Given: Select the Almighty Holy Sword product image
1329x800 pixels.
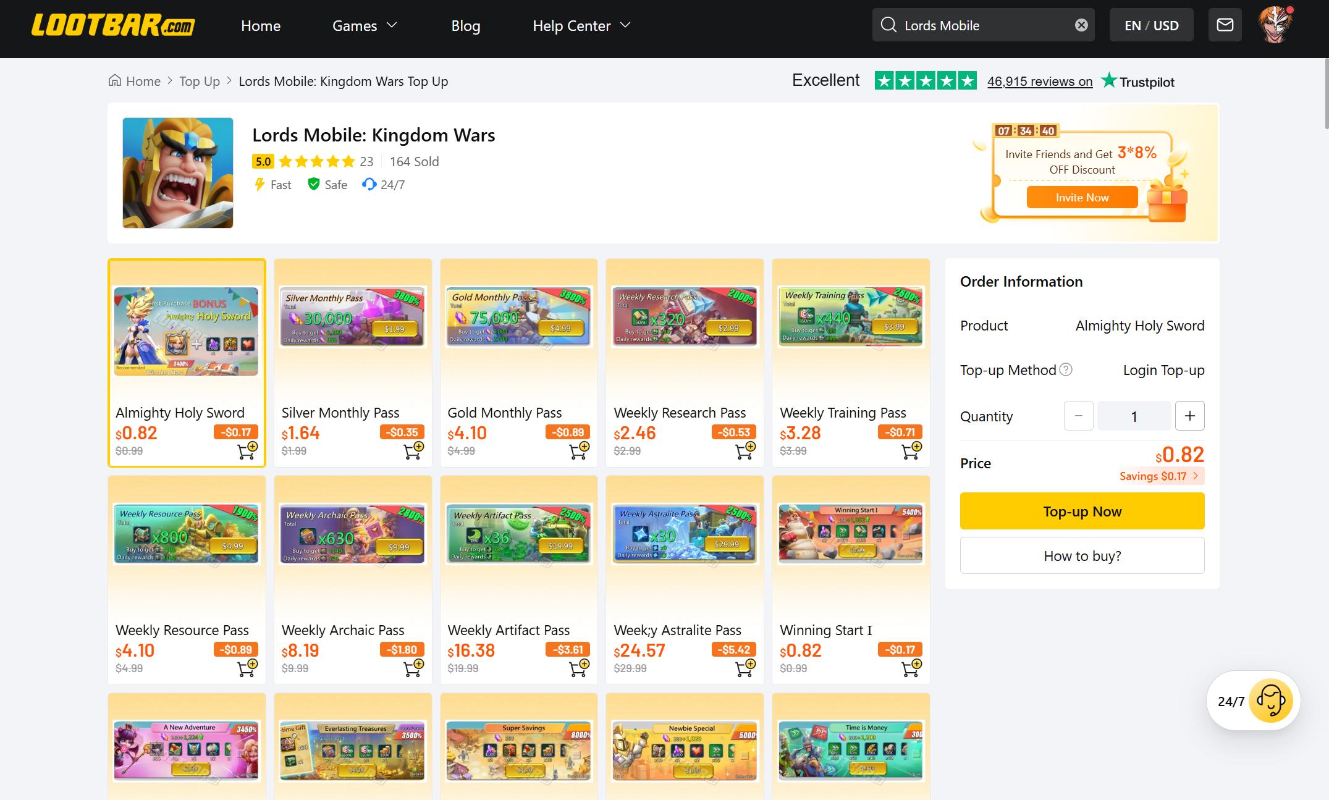Looking at the screenshot, I should click(x=187, y=331).
